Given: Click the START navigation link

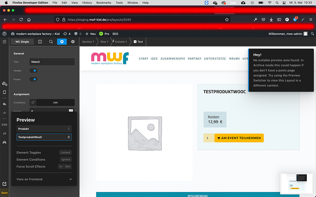Looking at the screenshot, I should [x=143, y=59].
